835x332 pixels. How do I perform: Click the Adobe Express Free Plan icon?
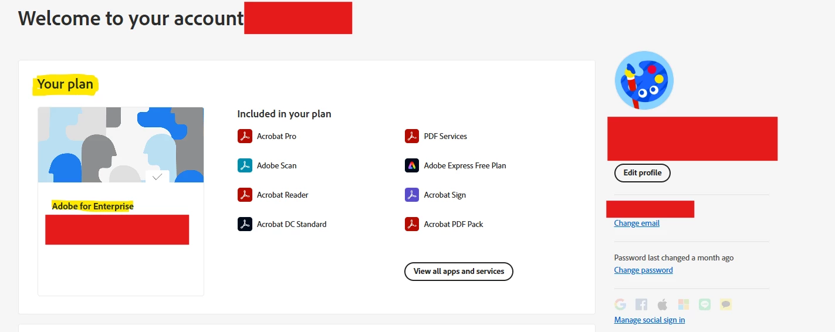412,165
